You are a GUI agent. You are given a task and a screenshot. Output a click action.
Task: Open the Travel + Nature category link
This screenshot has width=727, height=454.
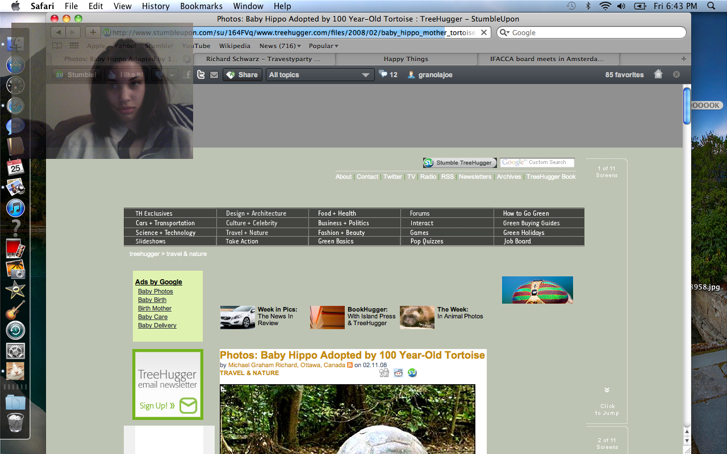[246, 233]
